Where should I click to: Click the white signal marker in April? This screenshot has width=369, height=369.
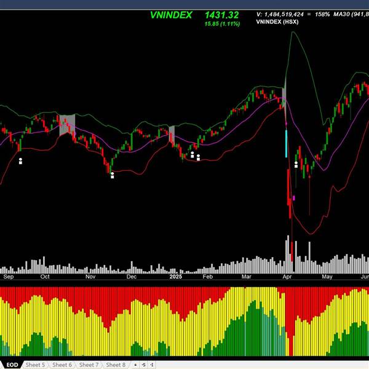click(x=296, y=164)
